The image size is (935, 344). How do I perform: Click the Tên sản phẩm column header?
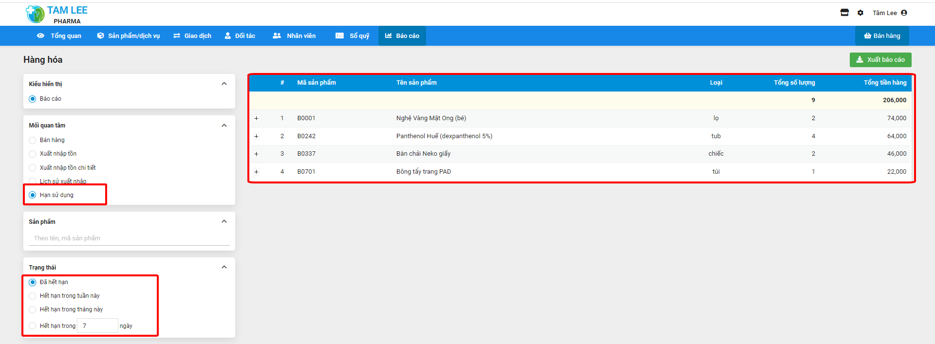click(x=416, y=83)
